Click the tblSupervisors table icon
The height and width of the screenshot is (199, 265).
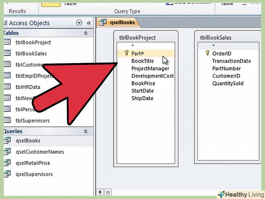pyautogui.click(x=7, y=120)
